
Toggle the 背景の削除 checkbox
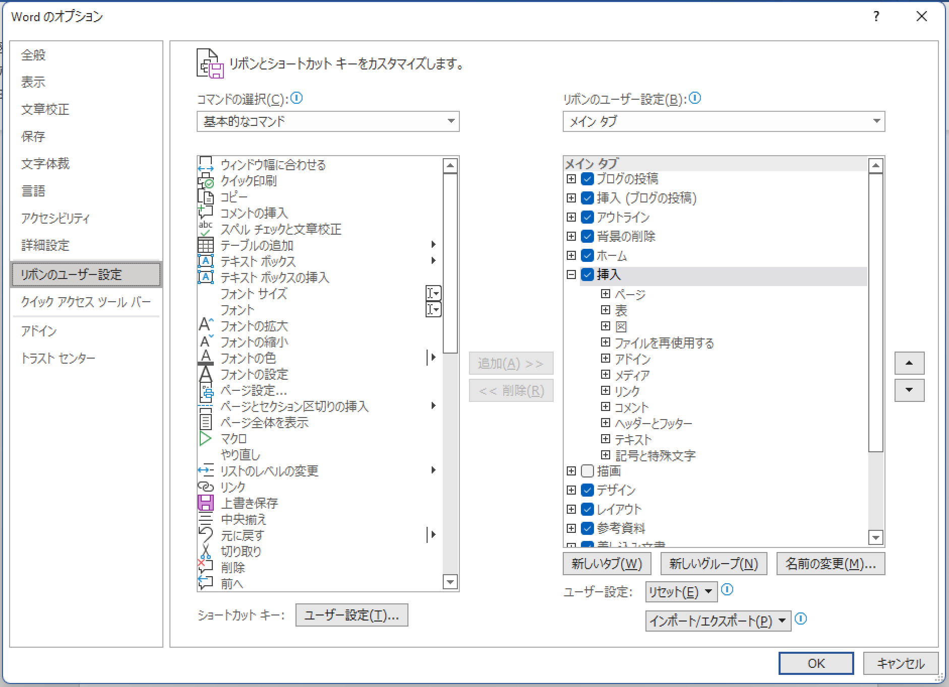click(587, 236)
